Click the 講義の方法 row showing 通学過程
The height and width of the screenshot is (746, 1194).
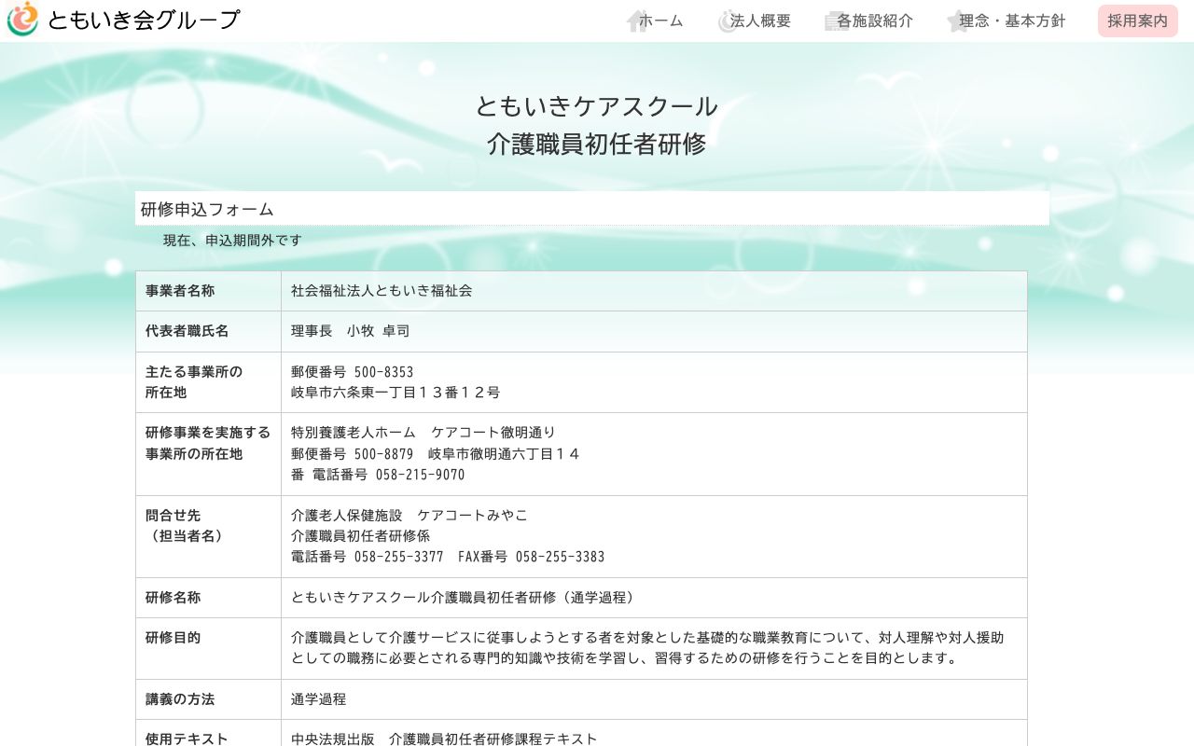pos(179,698)
